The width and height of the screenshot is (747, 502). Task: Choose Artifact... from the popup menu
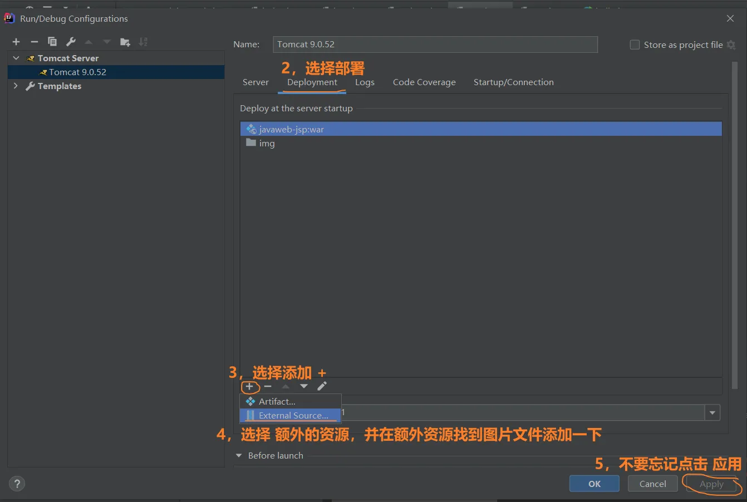click(290, 401)
